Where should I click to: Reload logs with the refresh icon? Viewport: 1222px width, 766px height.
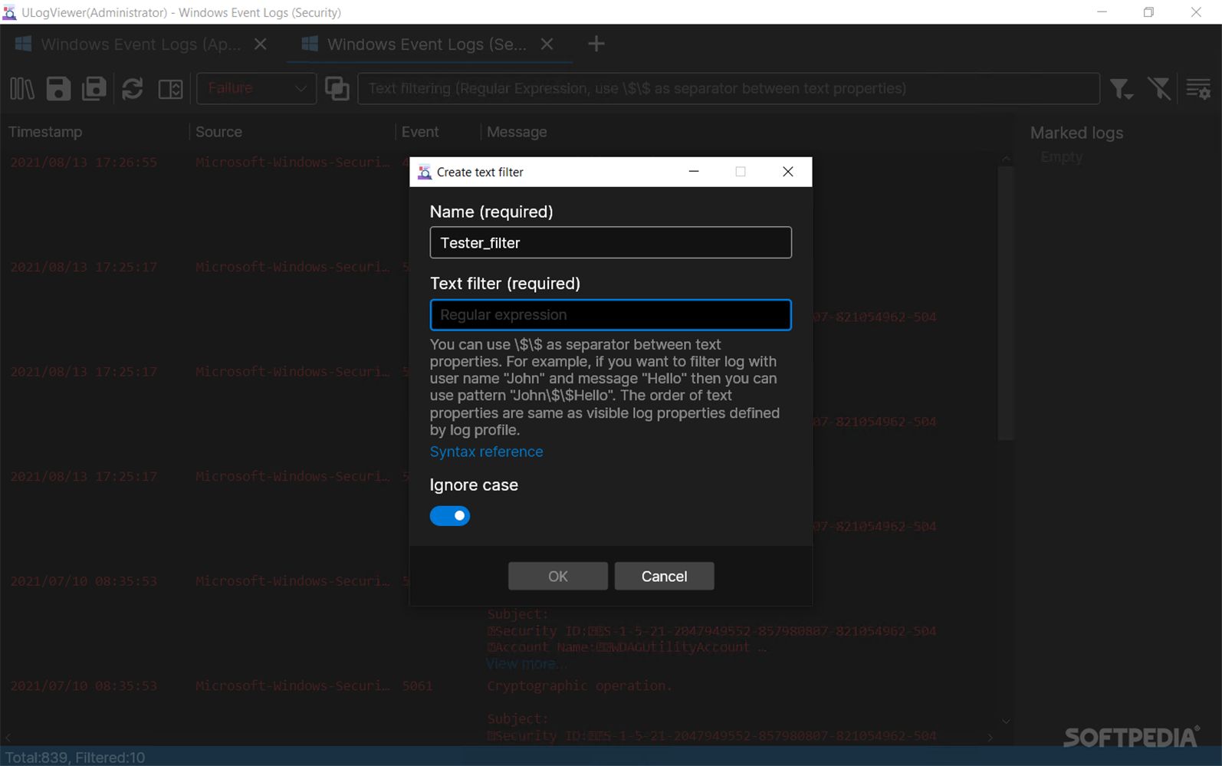pyautogui.click(x=133, y=89)
